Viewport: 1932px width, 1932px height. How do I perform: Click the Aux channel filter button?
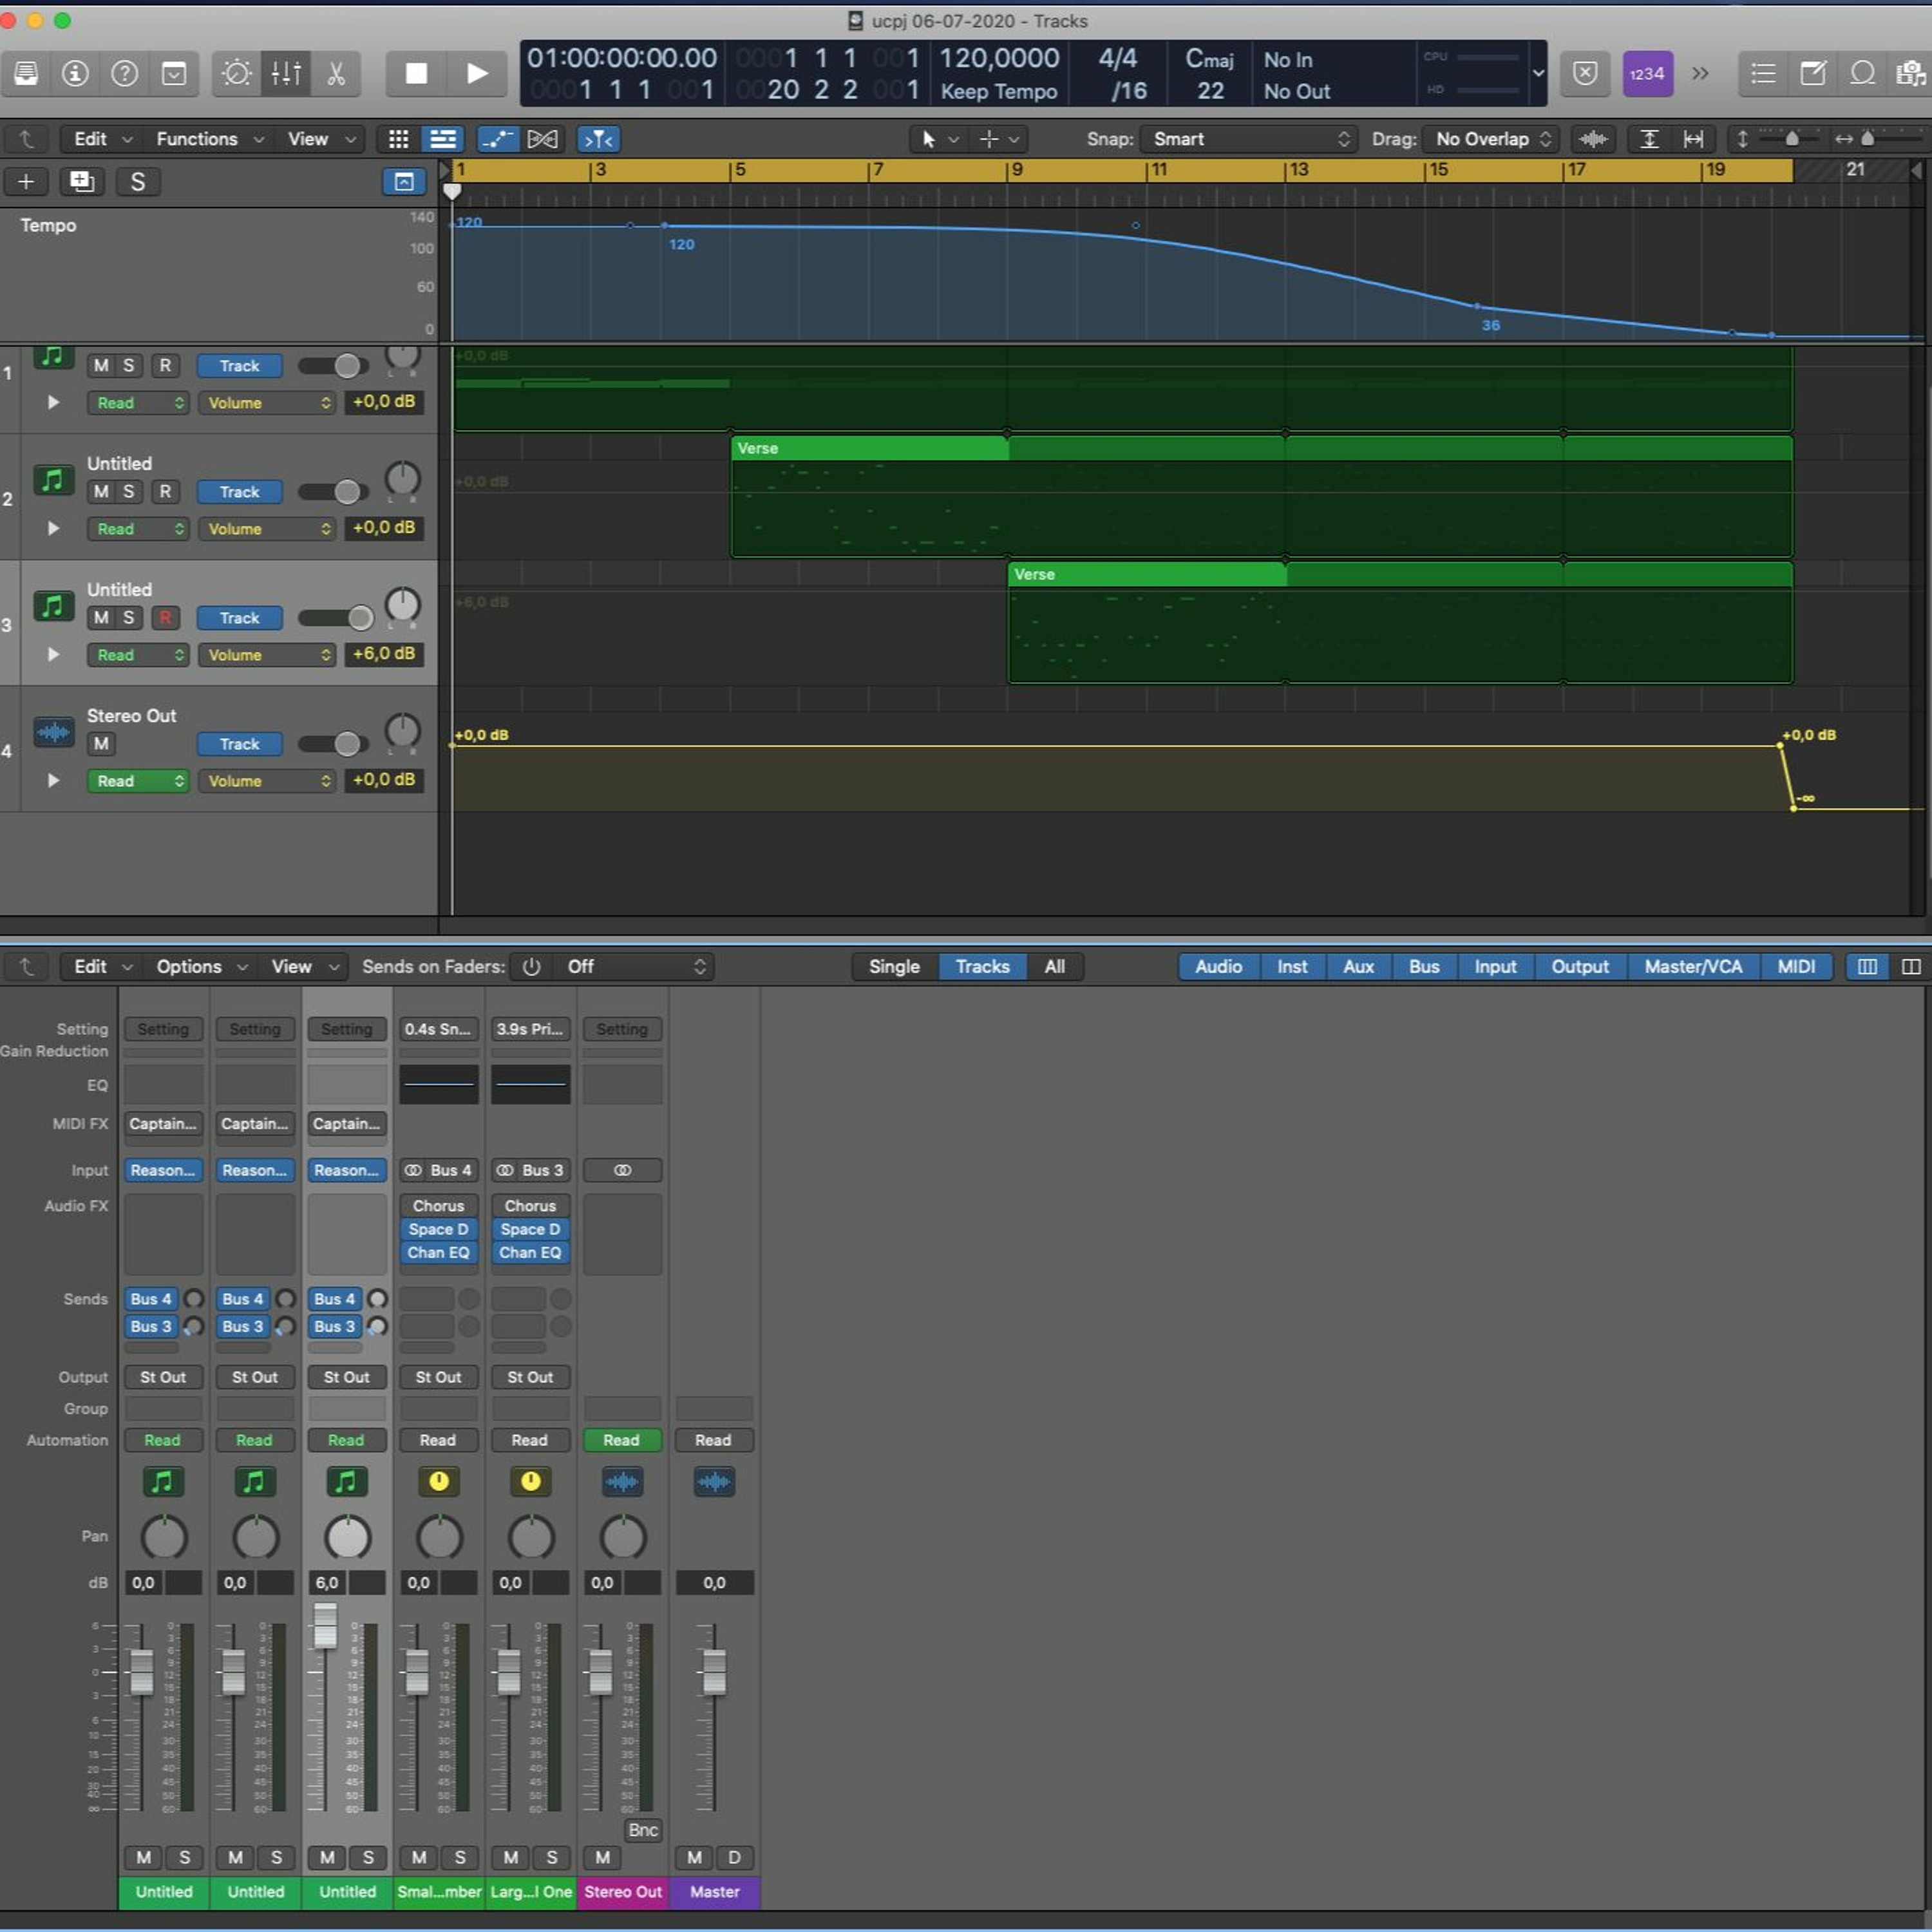tap(1357, 966)
